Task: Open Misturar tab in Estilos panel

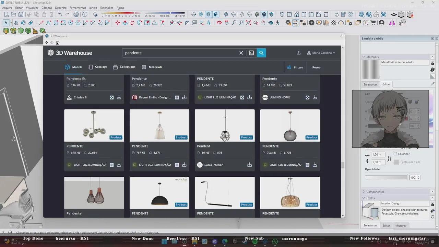Action: coord(401,225)
